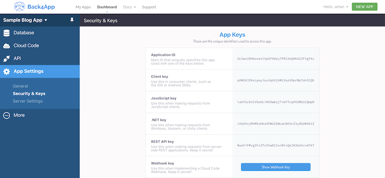Click the API plug icon
Viewport: 385px width, 178px height.
(6, 59)
